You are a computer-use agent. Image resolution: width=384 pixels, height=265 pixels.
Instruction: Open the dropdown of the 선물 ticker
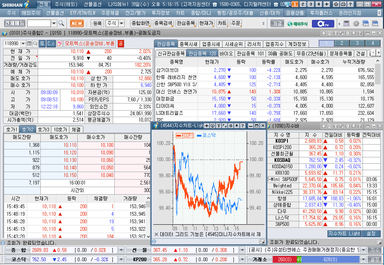pos(242,250)
